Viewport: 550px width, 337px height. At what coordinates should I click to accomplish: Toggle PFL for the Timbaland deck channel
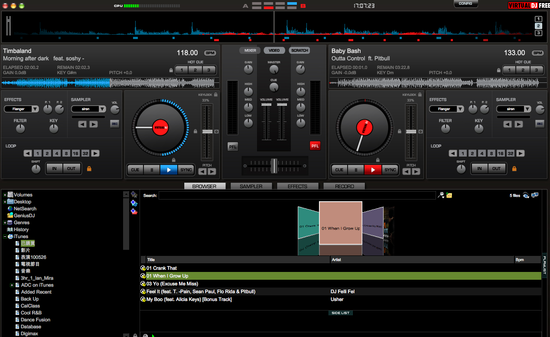(233, 147)
